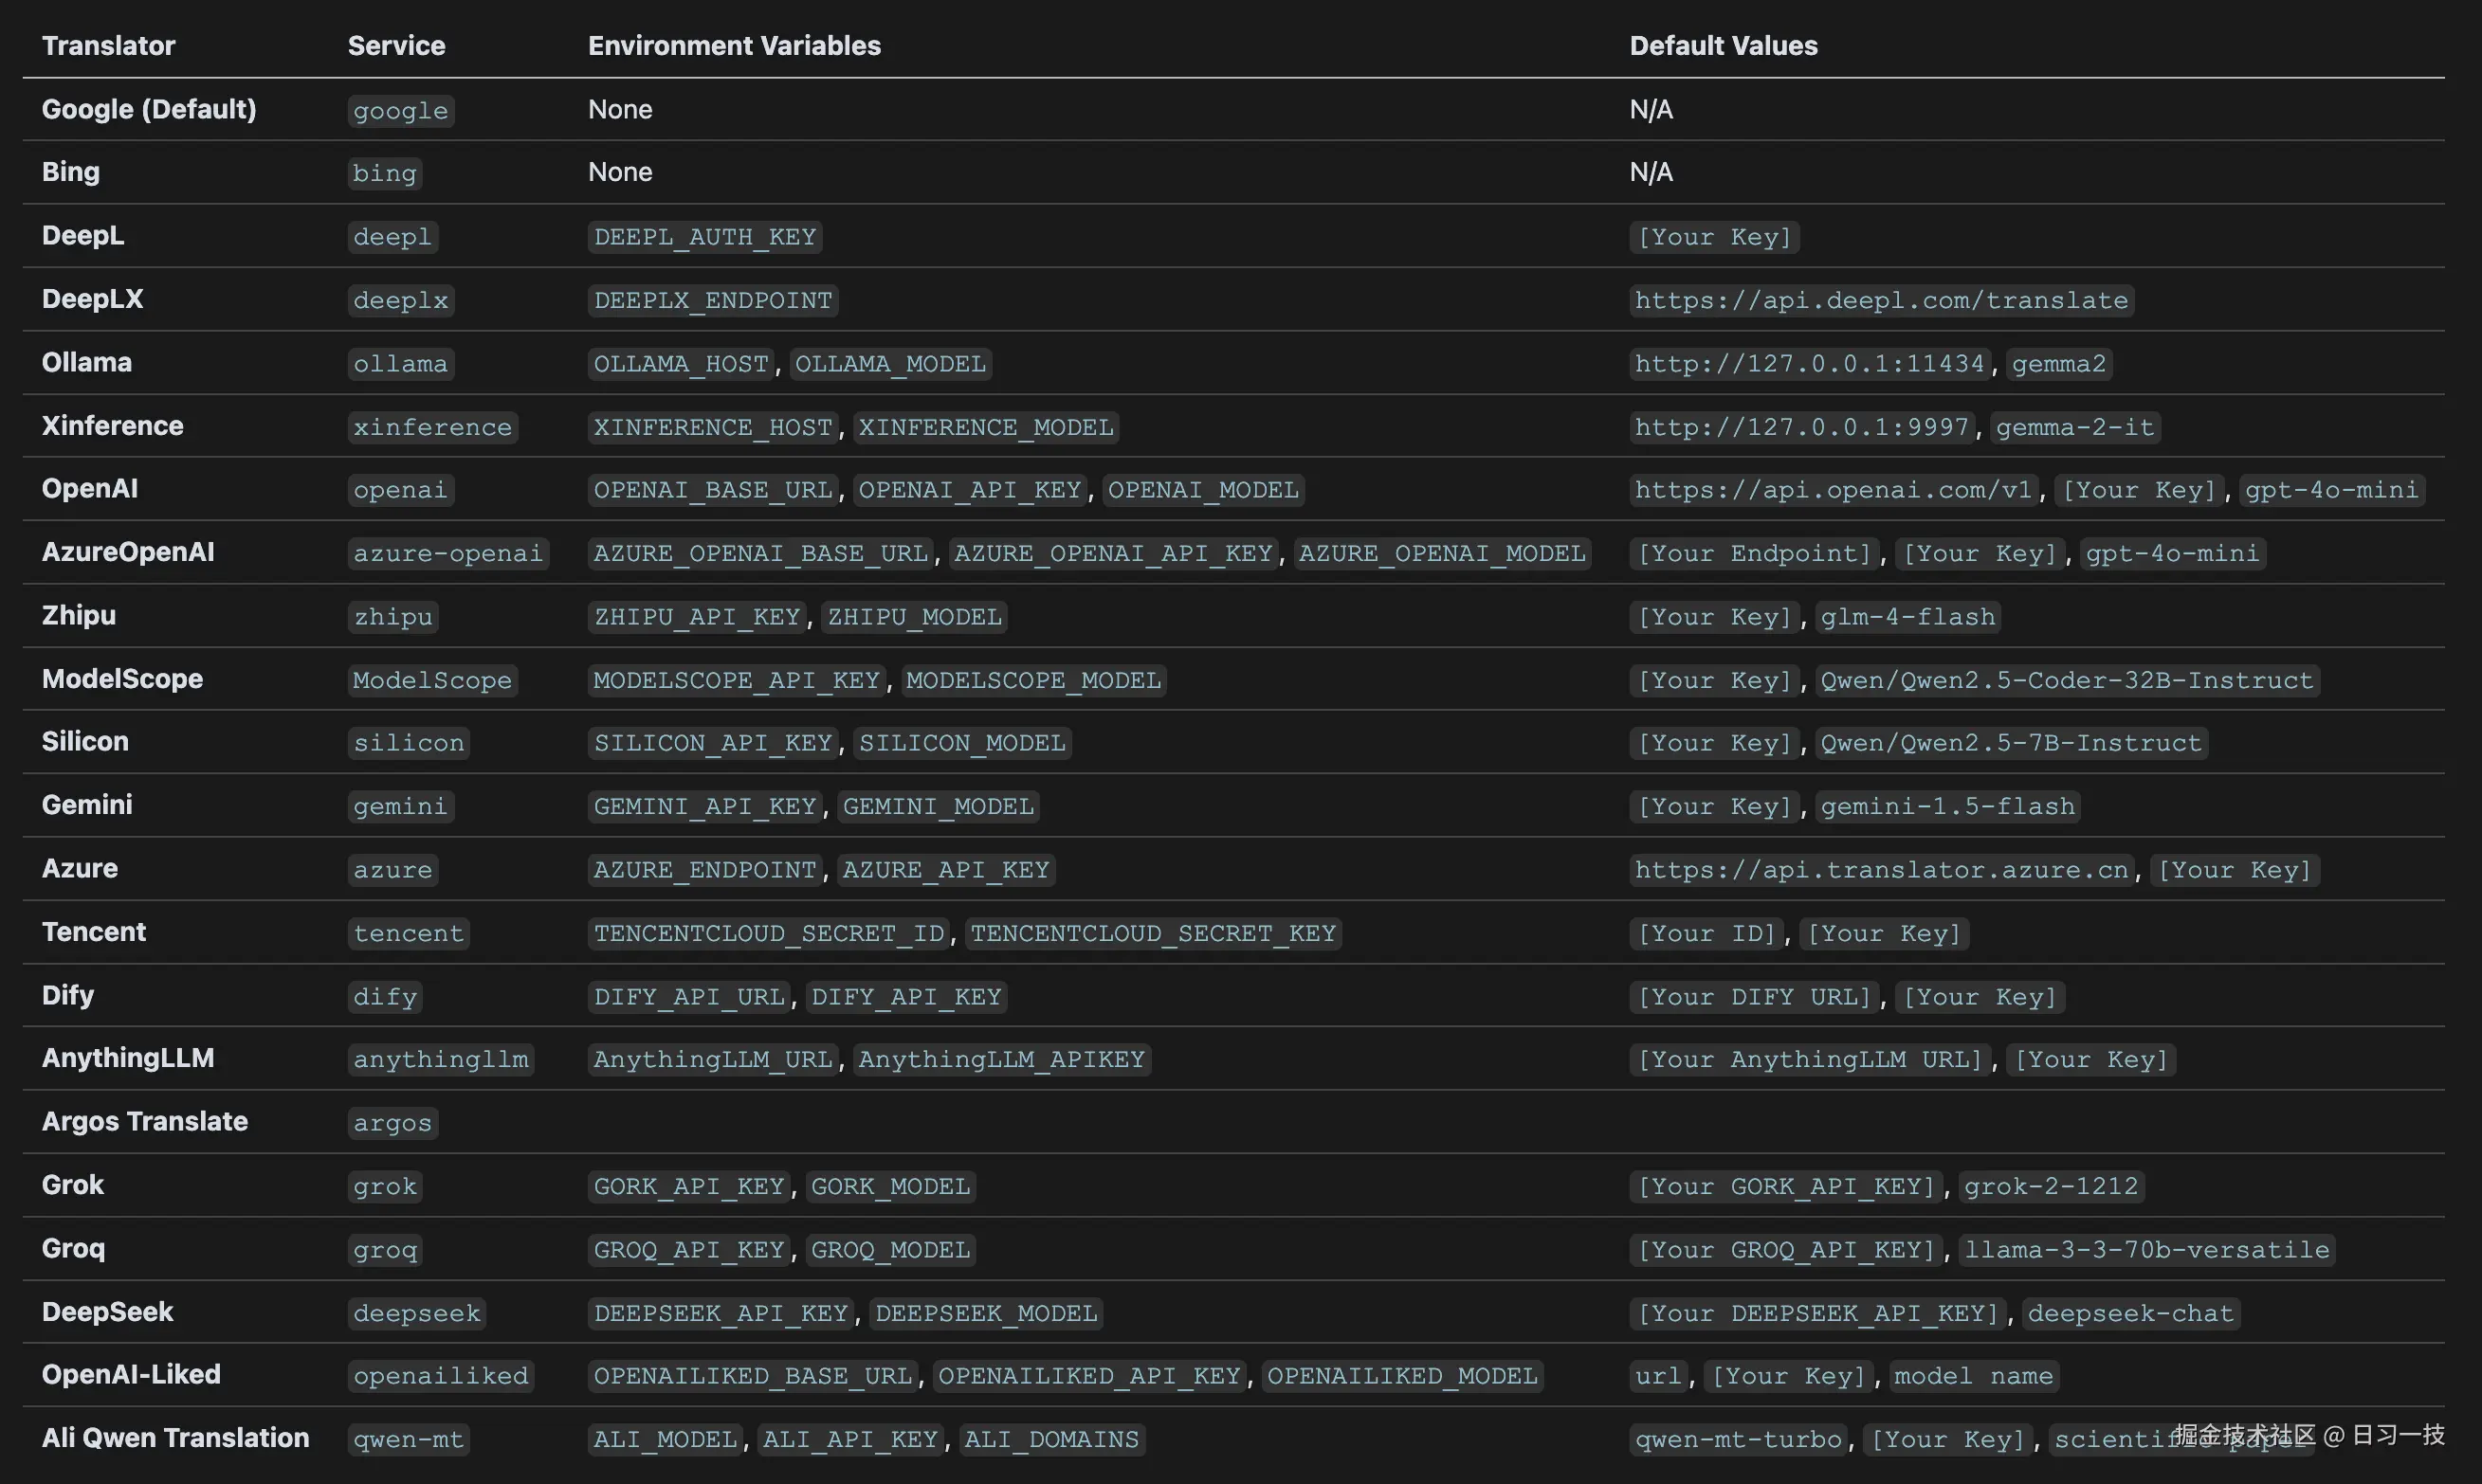Viewport: 2482px width, 1484px height.
Task: Click the "ALI_DOMAINS" variable
Action: tap(1050, 1441)
